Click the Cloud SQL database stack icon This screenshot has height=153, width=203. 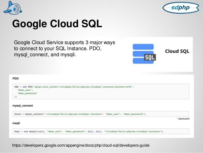[144, 54]
